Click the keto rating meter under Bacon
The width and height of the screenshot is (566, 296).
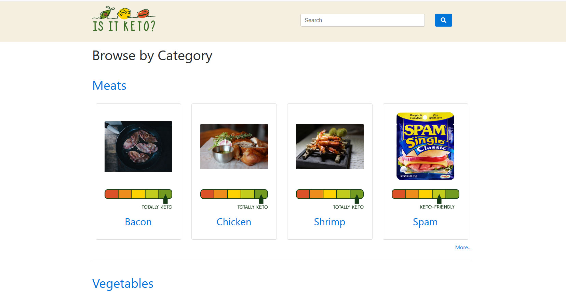click(x=138, y=196)
